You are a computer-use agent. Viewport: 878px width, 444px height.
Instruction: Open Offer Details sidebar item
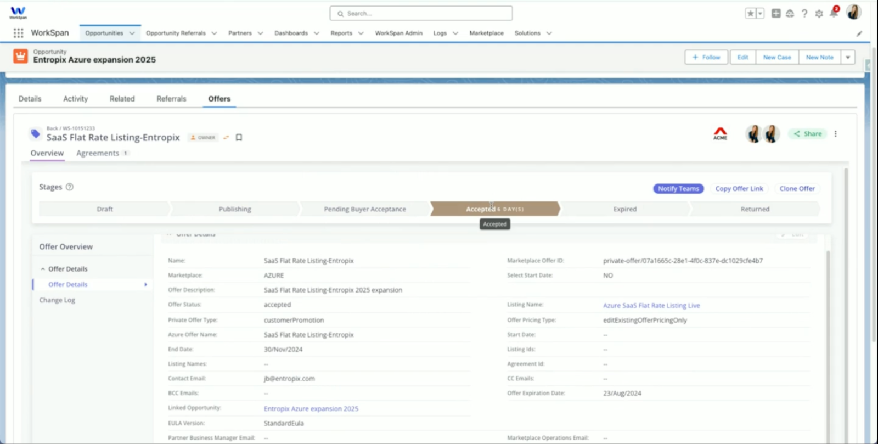[91, 285]
